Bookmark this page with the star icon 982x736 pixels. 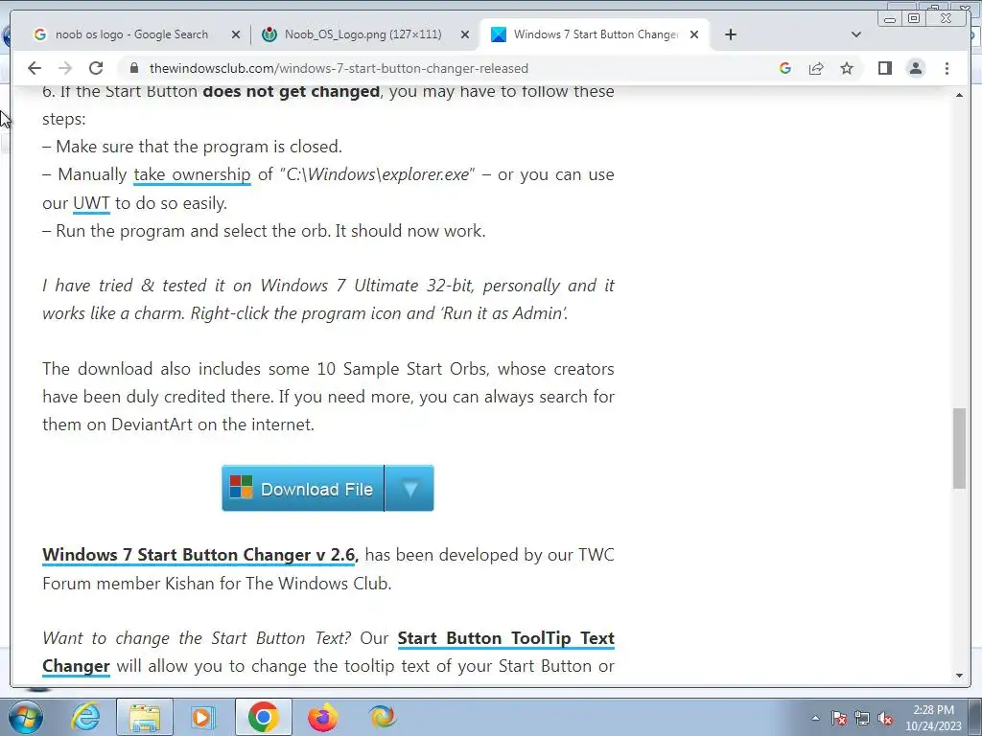(x=847, y=68)
